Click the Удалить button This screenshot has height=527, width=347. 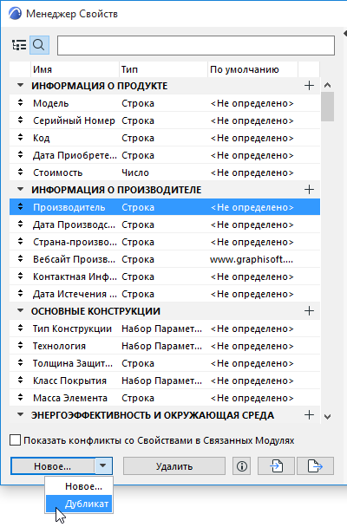174,466
